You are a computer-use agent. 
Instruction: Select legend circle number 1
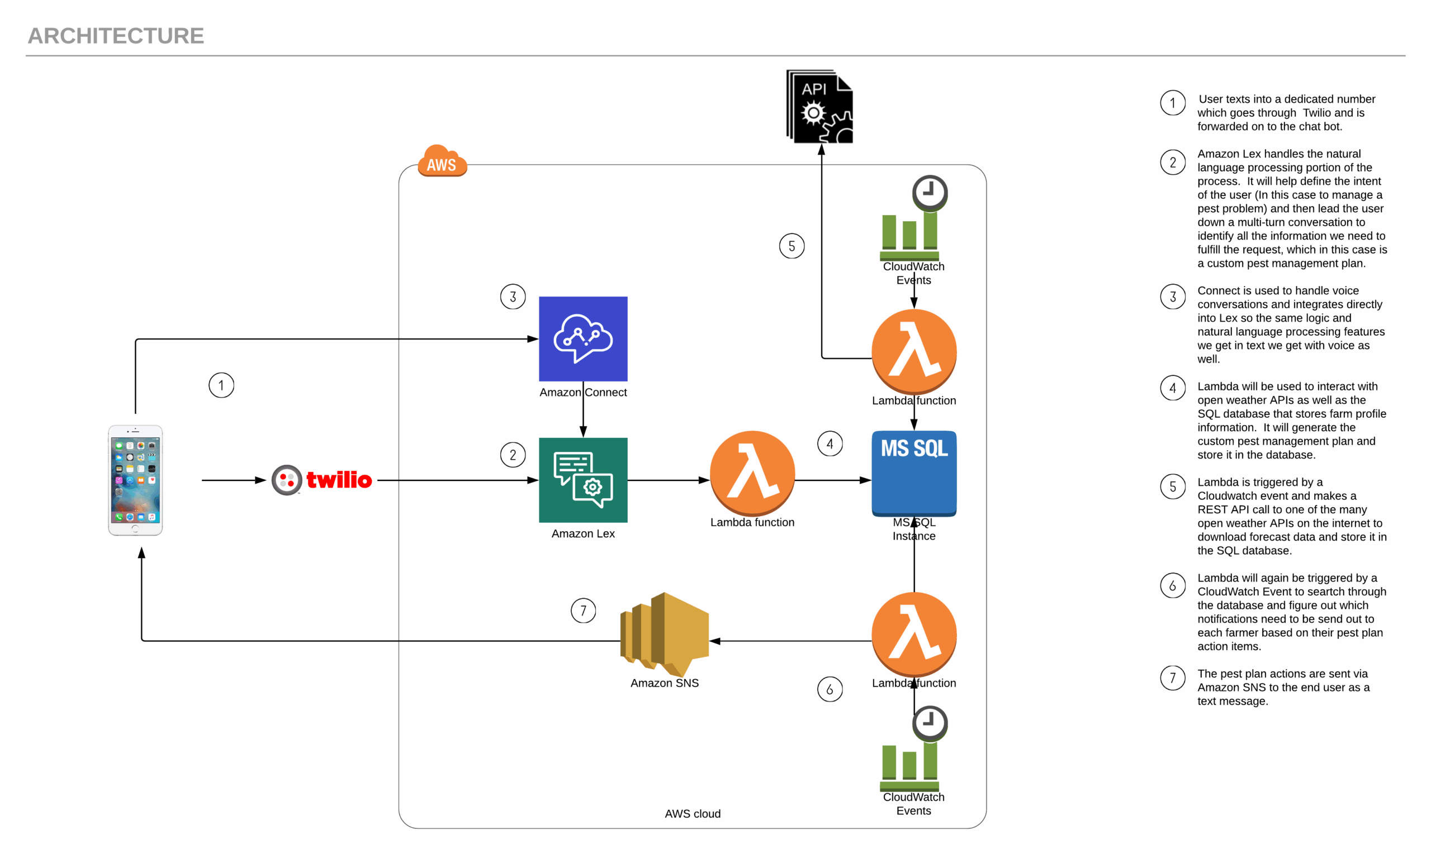tap(1172, 103)
